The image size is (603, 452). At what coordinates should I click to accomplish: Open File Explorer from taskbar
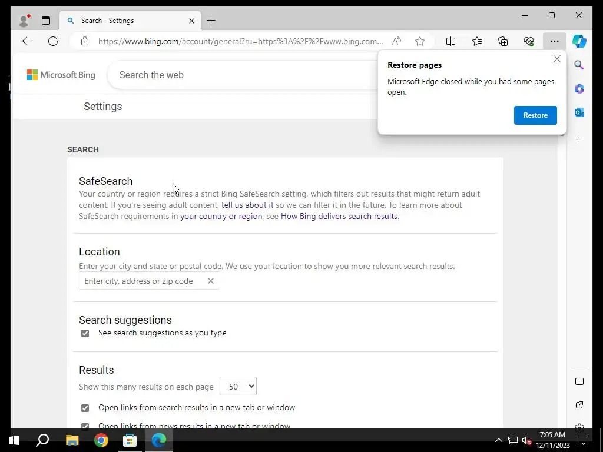72,440
